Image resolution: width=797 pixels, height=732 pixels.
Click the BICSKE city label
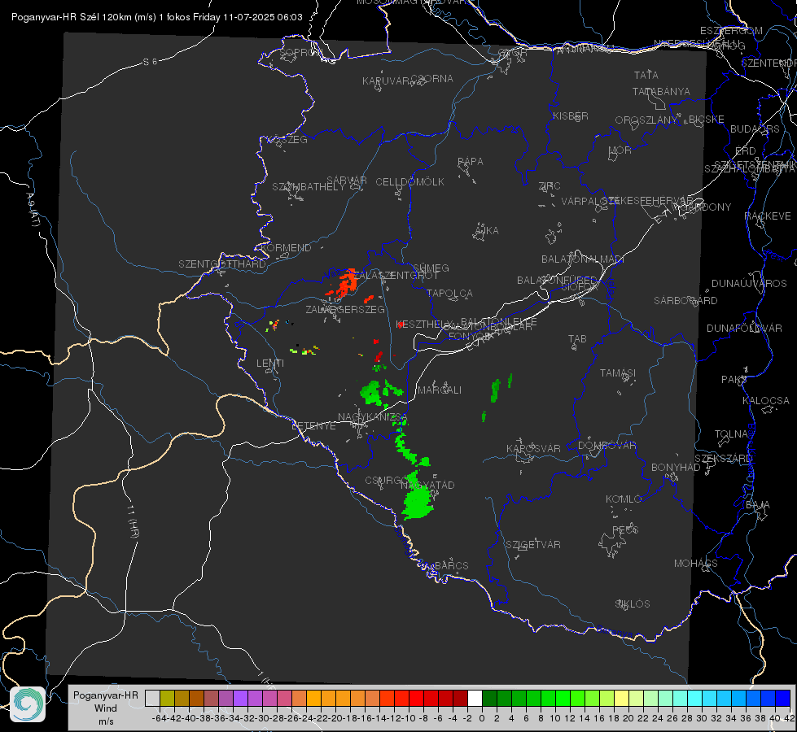pos(706,119)
